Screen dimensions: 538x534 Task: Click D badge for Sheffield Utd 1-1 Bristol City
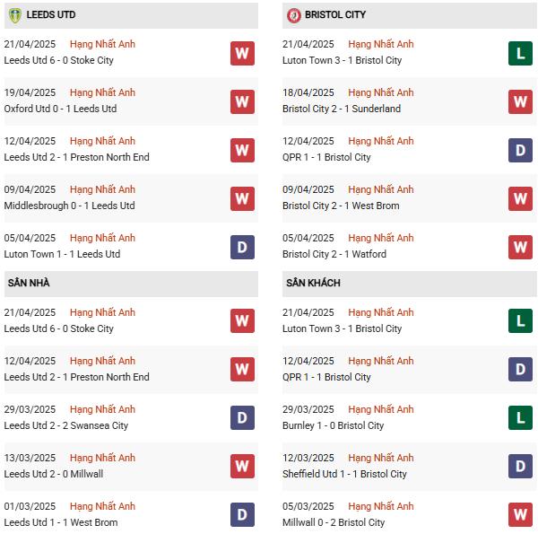[x=520, y=467]
